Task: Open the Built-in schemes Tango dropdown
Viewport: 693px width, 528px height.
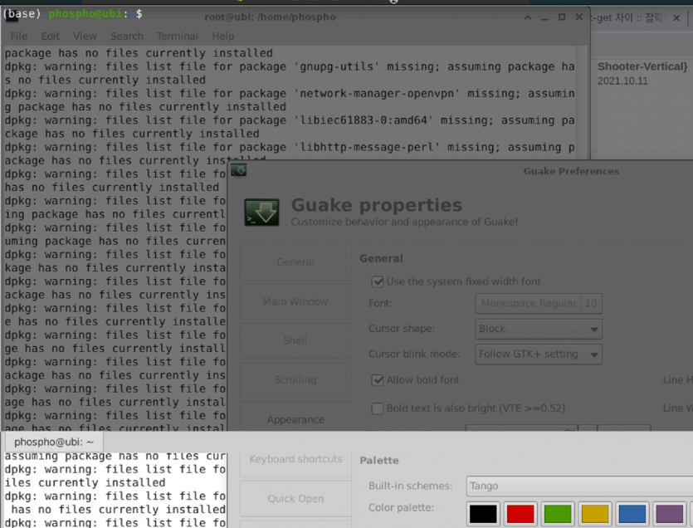Action: (579, 486)
